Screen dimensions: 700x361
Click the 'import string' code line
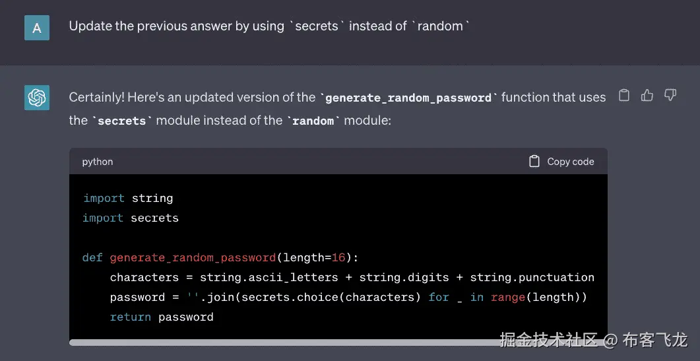coord(128,198)
